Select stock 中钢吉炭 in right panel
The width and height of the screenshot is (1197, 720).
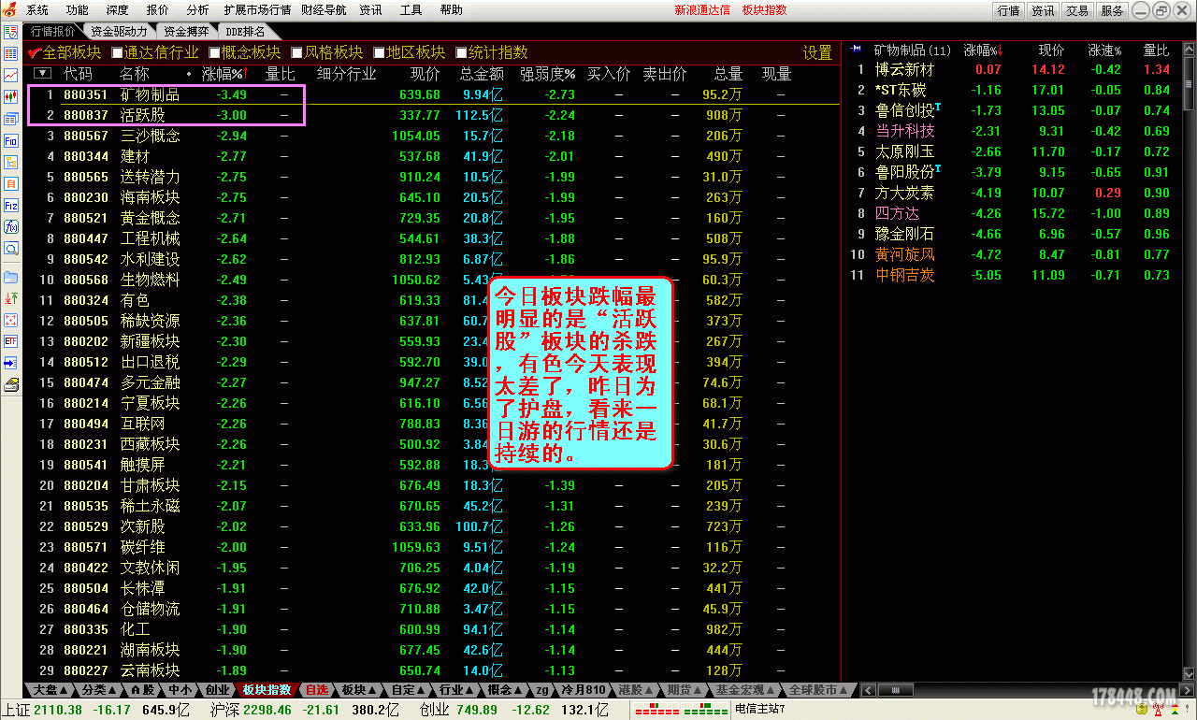coord(904,275)
